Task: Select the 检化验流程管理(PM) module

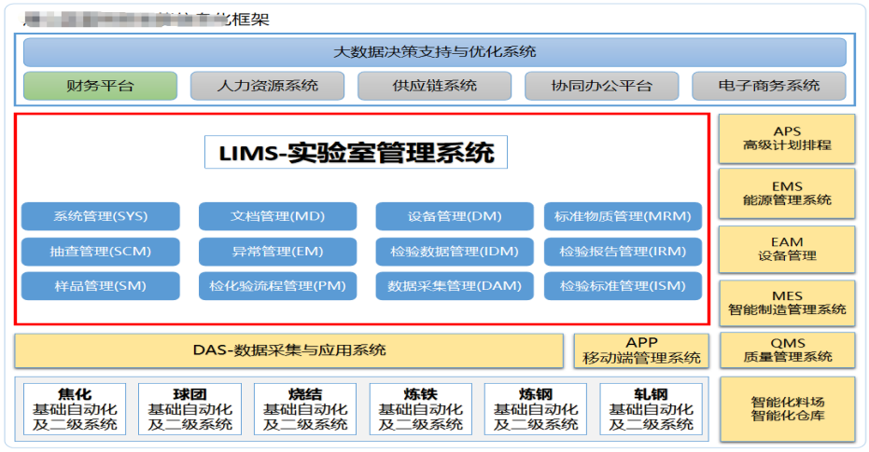Action: (277, 286)
